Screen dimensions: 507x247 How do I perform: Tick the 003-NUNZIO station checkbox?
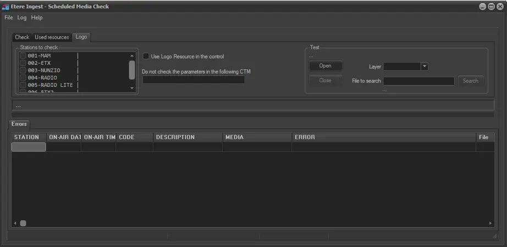[23, 70]
